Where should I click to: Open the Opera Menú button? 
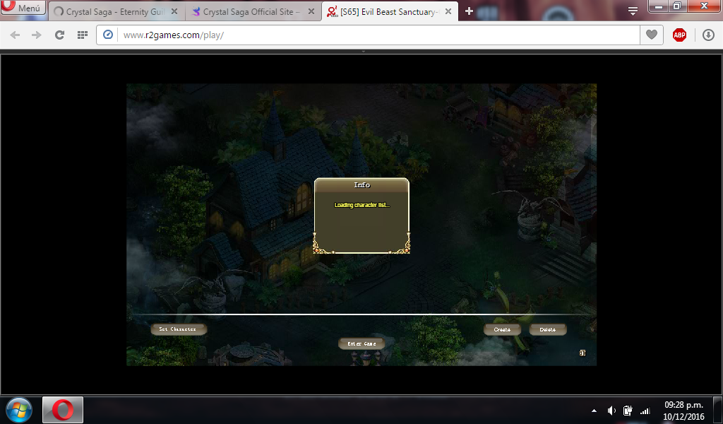23,8
